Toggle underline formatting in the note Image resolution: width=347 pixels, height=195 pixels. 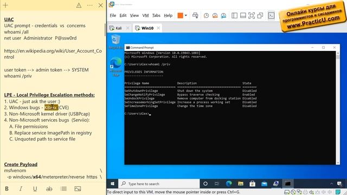[x=35, y=188]
